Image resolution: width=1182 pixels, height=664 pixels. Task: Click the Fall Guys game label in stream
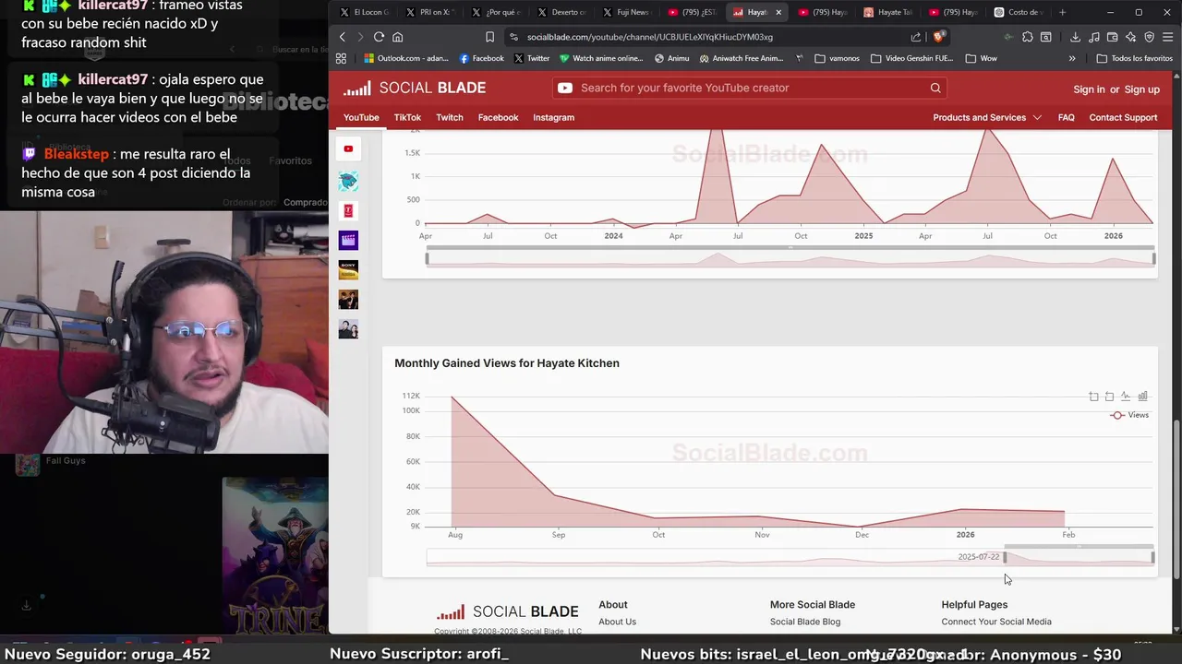pyautogui.click(x=66, y=460)
